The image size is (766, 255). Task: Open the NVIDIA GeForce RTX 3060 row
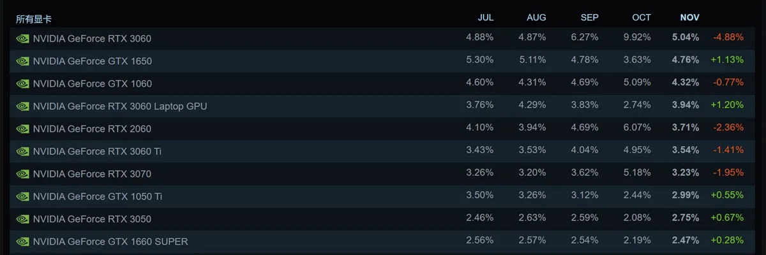point(383,38)
